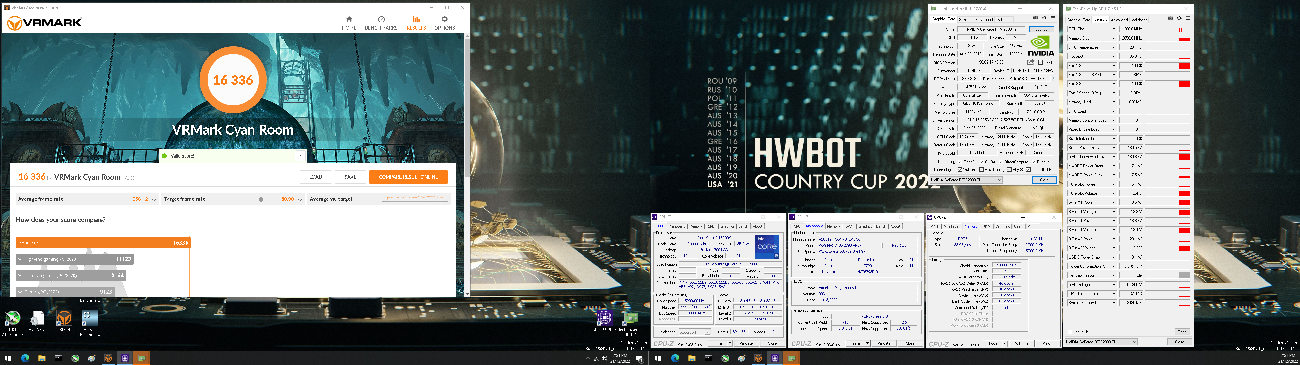Show hidden system tray icons
The height and width of the screenshot is (365, 1300).
(x=587, y=359)
